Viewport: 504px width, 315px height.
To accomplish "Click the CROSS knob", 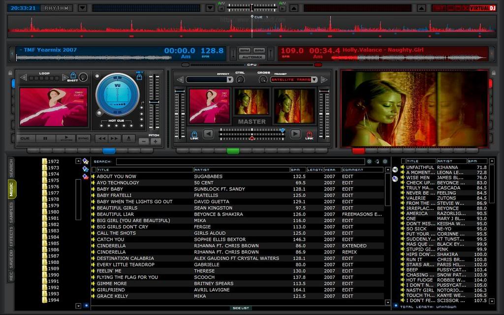I will 263,79.
